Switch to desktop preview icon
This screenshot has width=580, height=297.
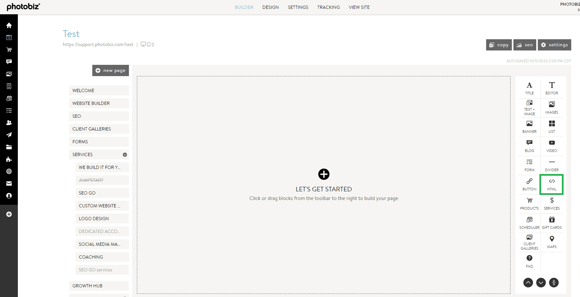[x=143, y=44]
